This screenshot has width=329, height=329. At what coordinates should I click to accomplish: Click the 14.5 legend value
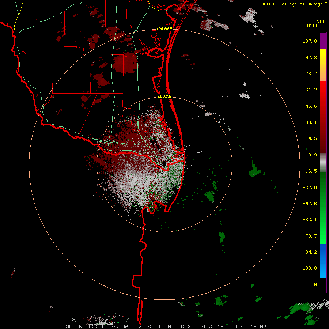(x=311, y=139)
